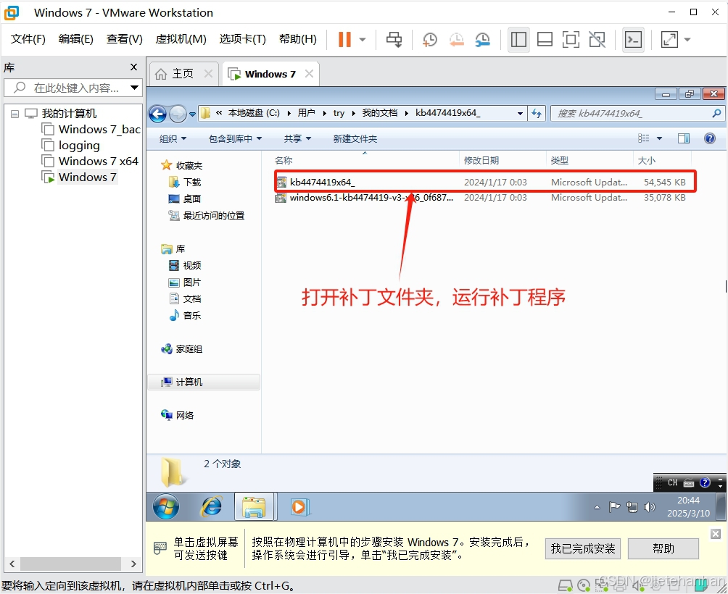This screenshot has width=728, height=594.
Task: Open the address bar history dropdown
Action: 520,114
